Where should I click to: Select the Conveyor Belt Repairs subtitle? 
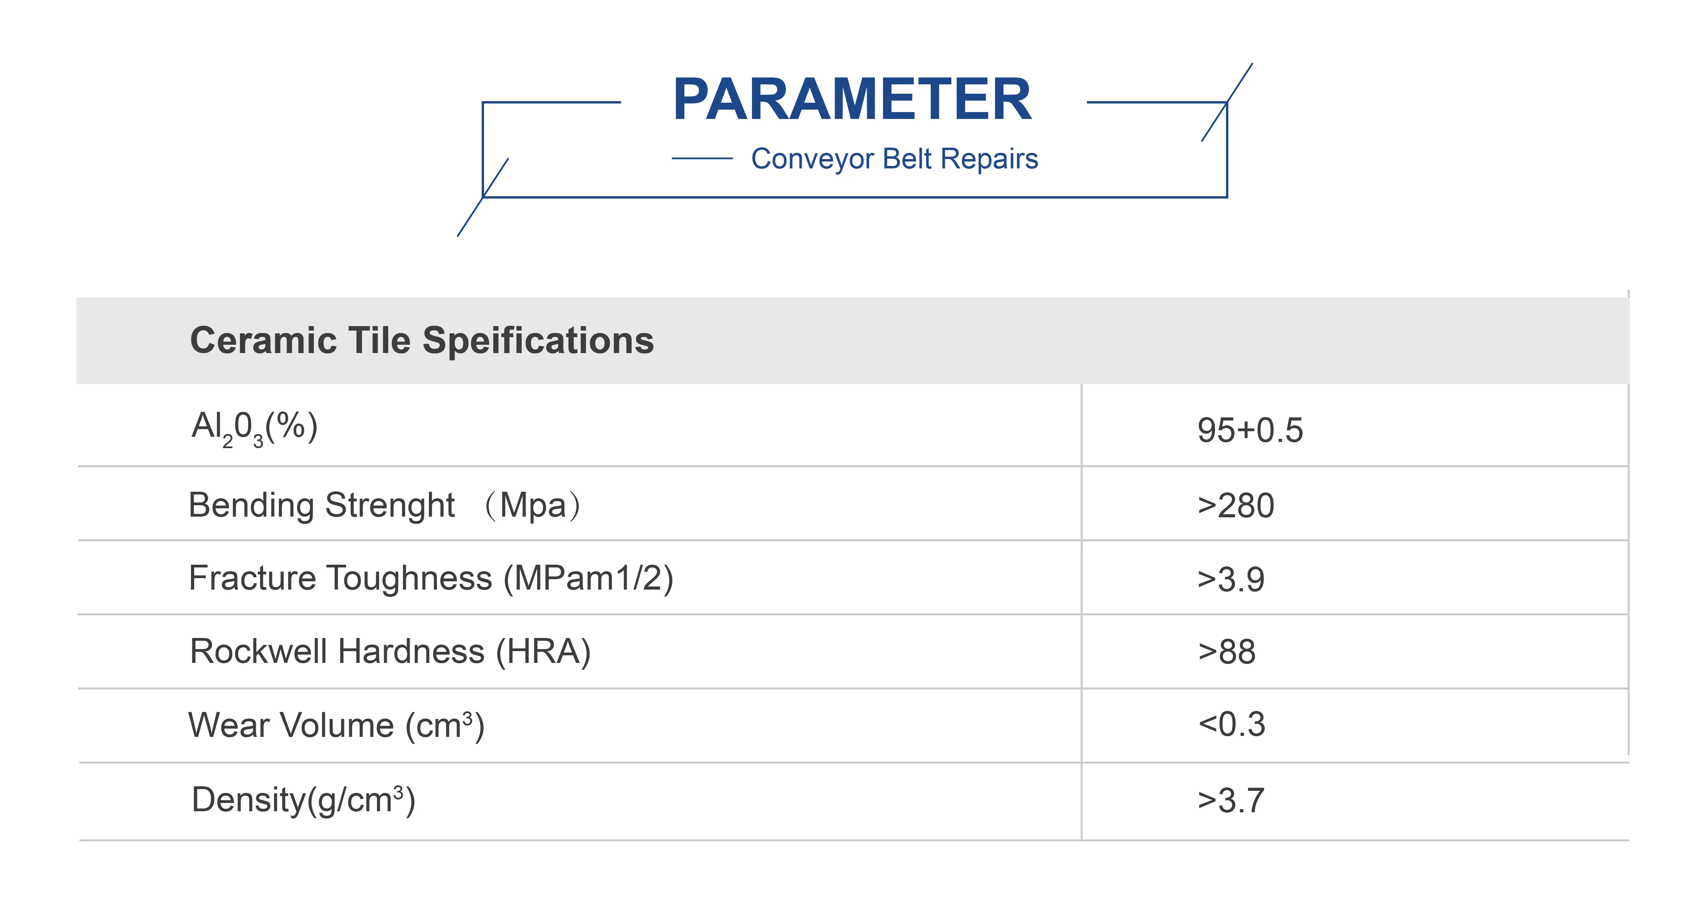(894, 159)
